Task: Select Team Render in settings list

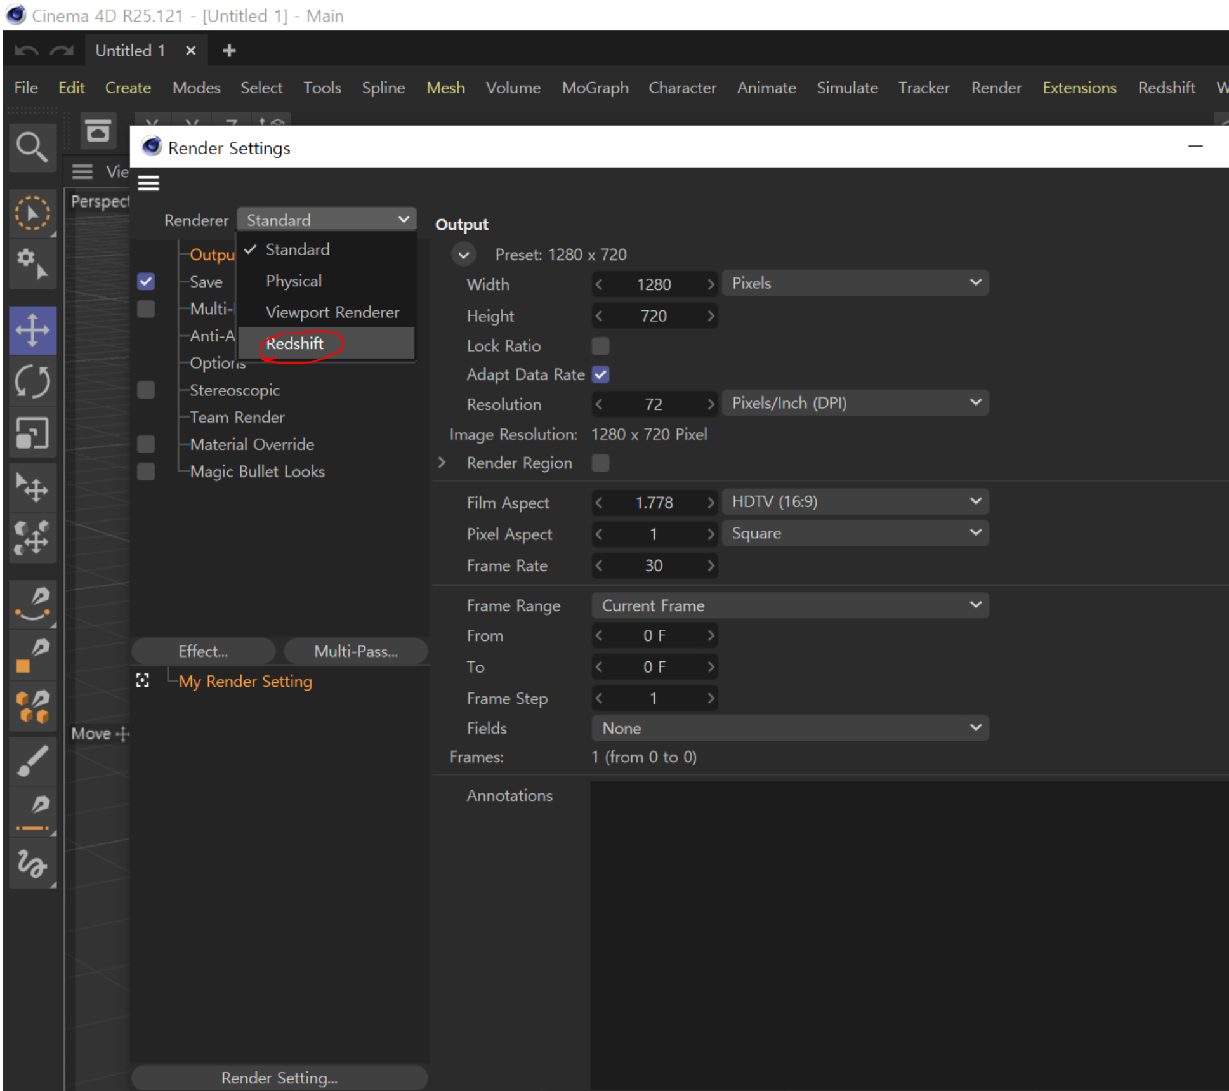Action: 237,417
